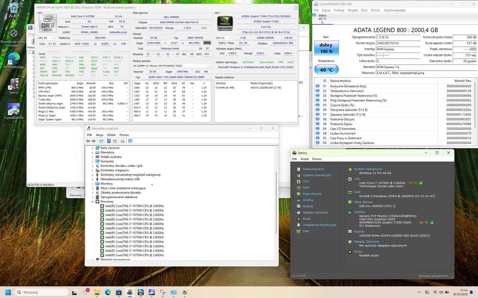Open Widok menu in Device Manager

click(111, 135)
